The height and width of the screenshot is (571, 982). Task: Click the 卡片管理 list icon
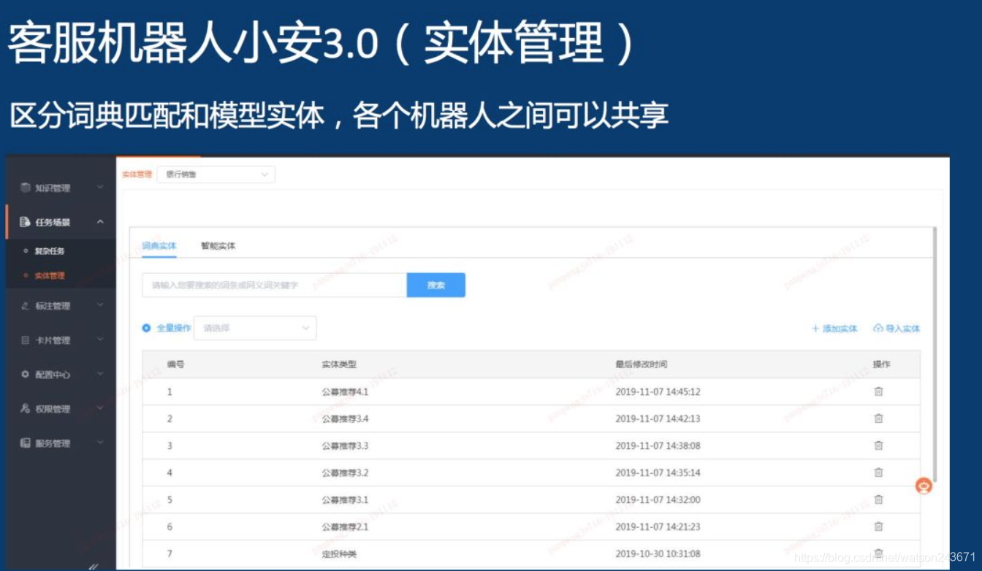(x=26, y=340)
